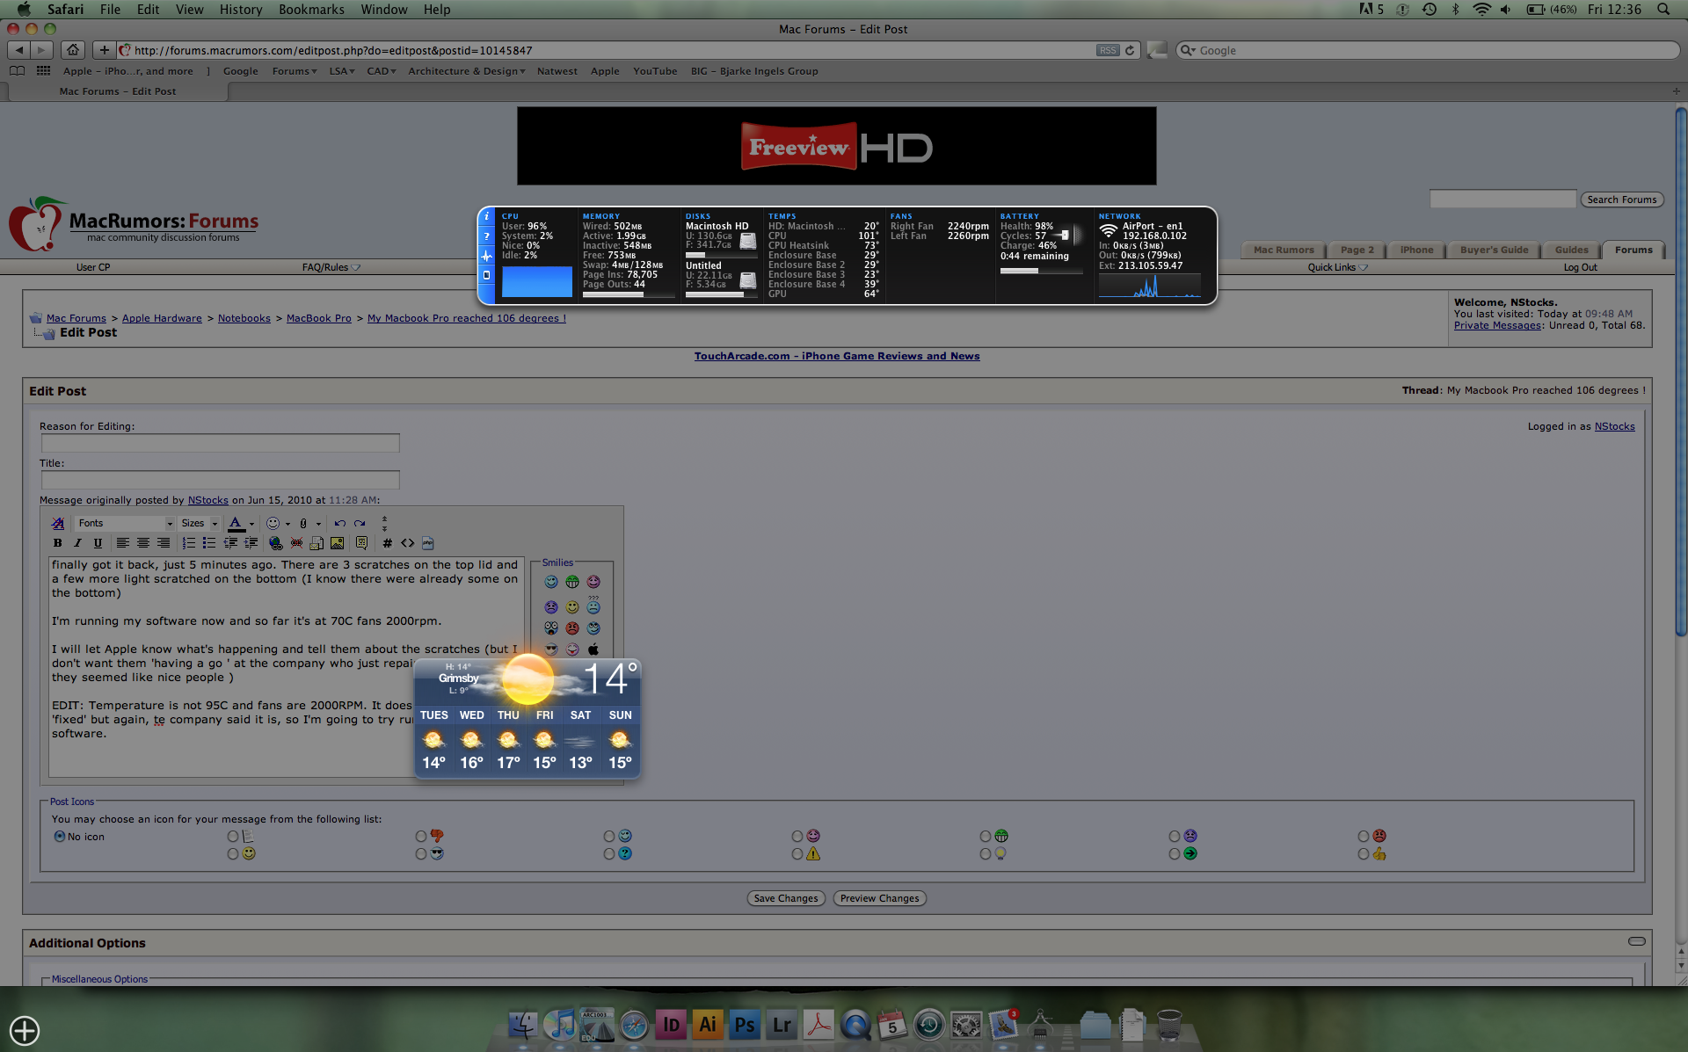Align text left in the editor

coord(123,543)
